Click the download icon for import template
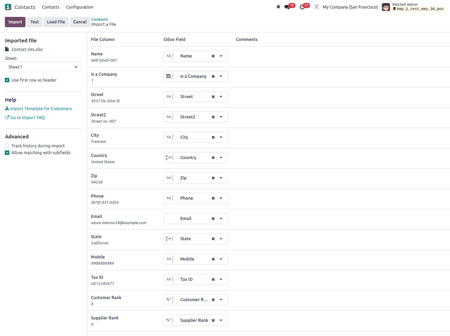 7,108
